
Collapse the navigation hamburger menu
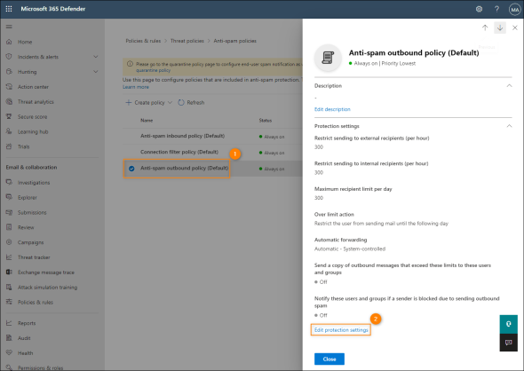[x=9, y=27]
